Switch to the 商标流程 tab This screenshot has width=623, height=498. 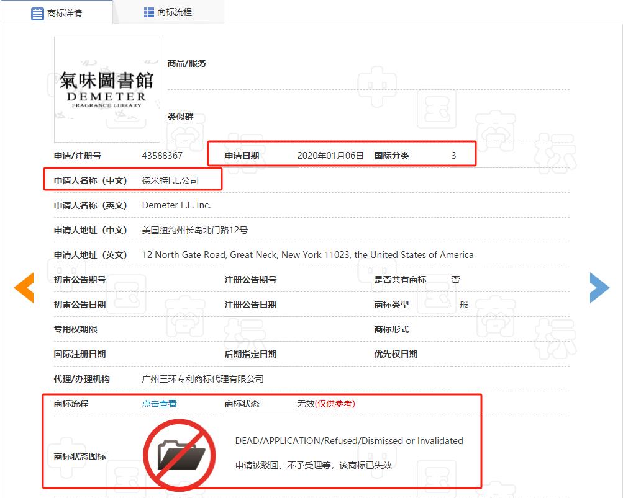pyautogui.click(x=175, y=12)
